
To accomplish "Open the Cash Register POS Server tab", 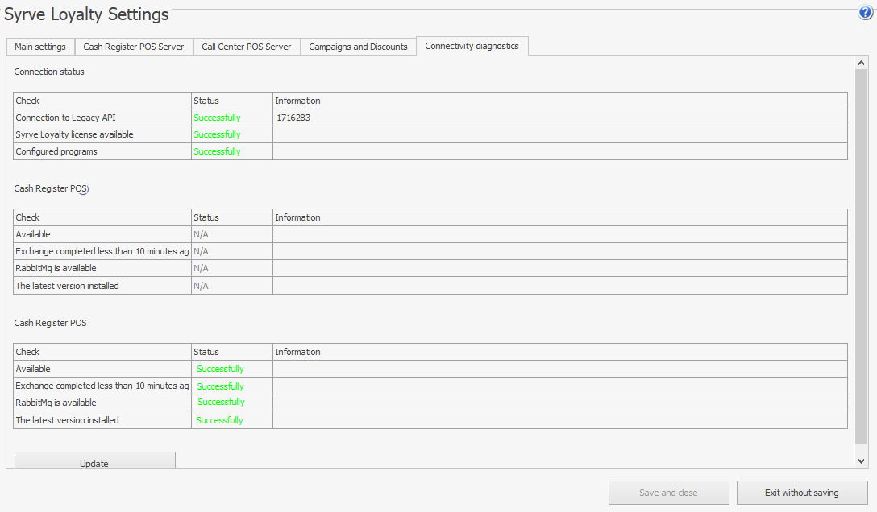I will (x=134, y=47).
